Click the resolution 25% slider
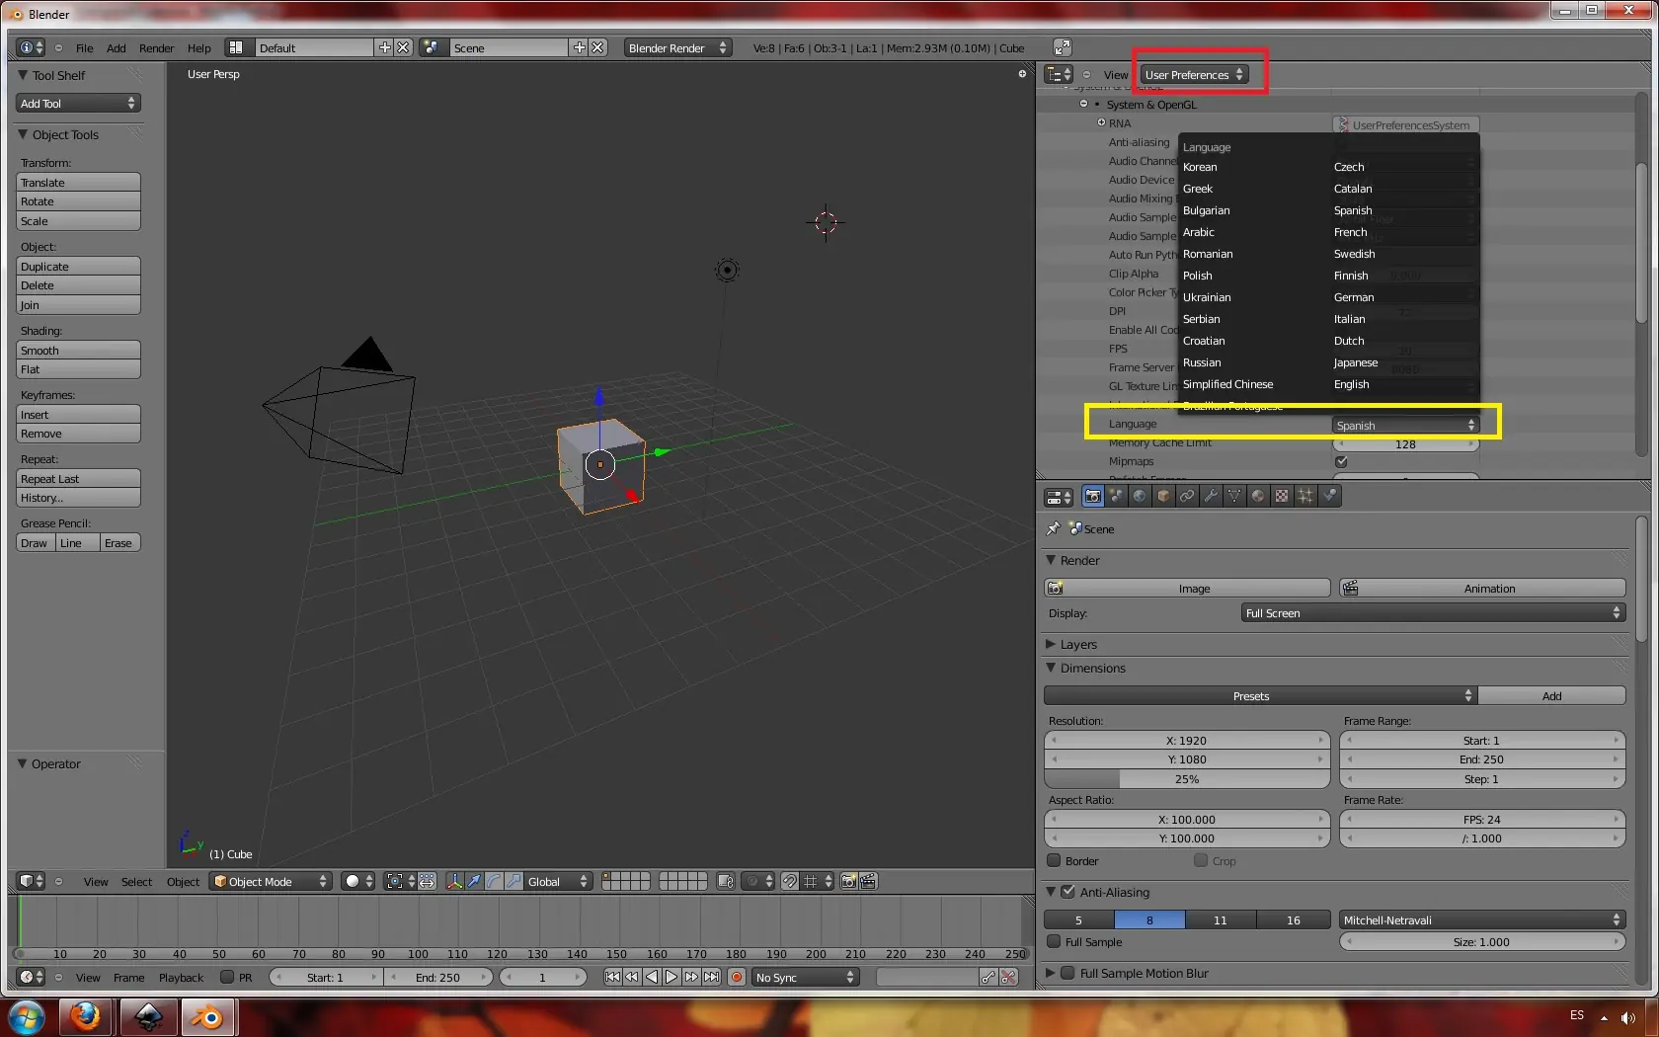 click(1187, 778)
